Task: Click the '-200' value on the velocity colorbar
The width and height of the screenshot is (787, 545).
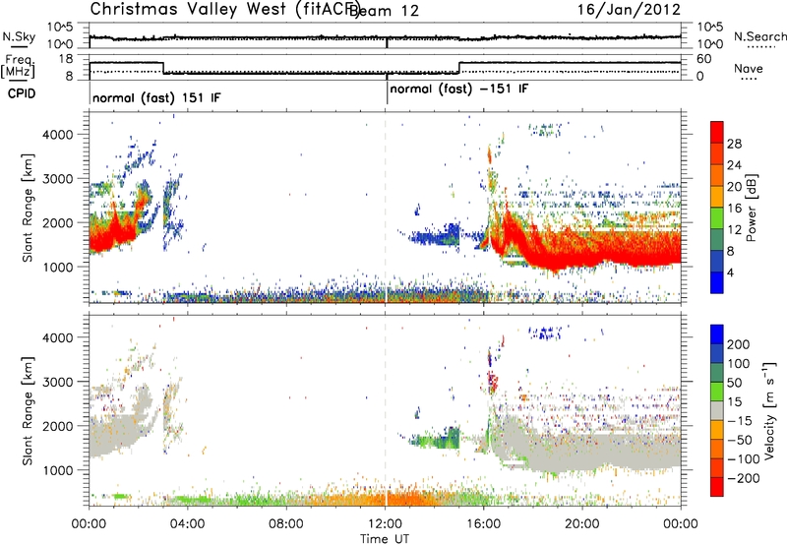Action: [744, 478]
